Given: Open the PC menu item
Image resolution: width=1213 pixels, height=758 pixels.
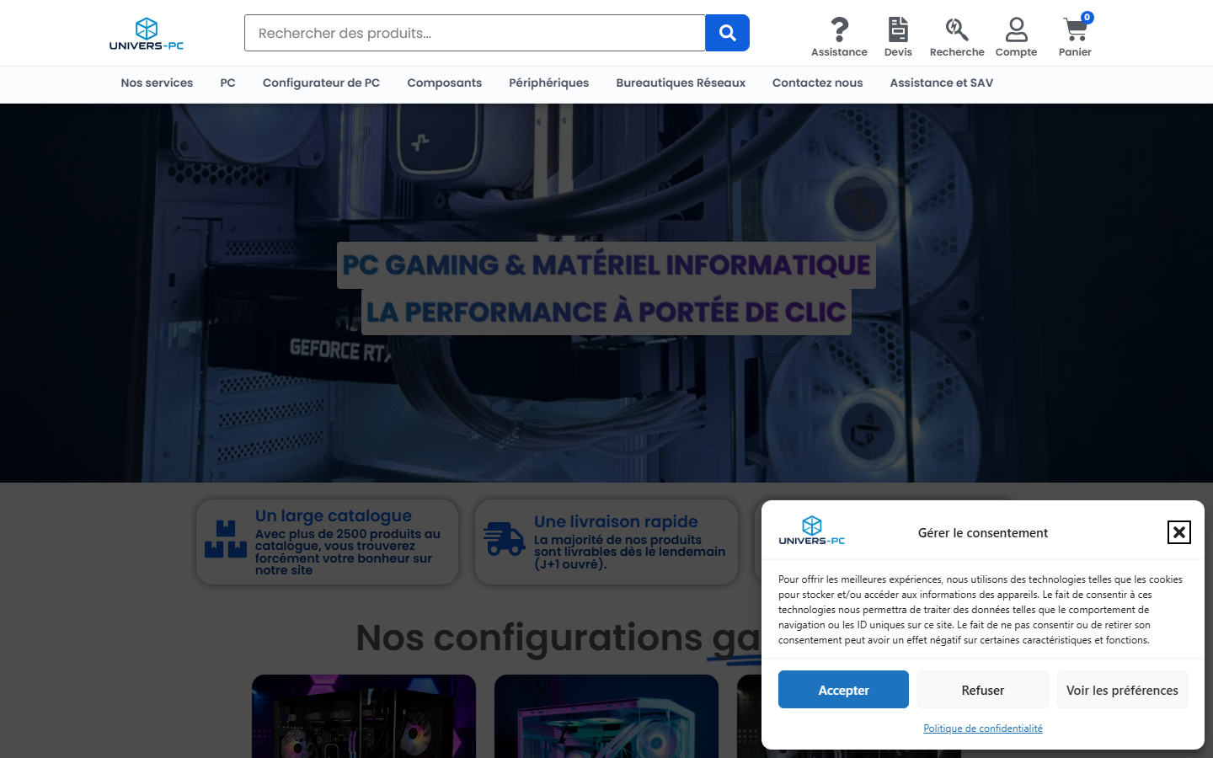Looking at the screenshot, I should pos(227,83).
